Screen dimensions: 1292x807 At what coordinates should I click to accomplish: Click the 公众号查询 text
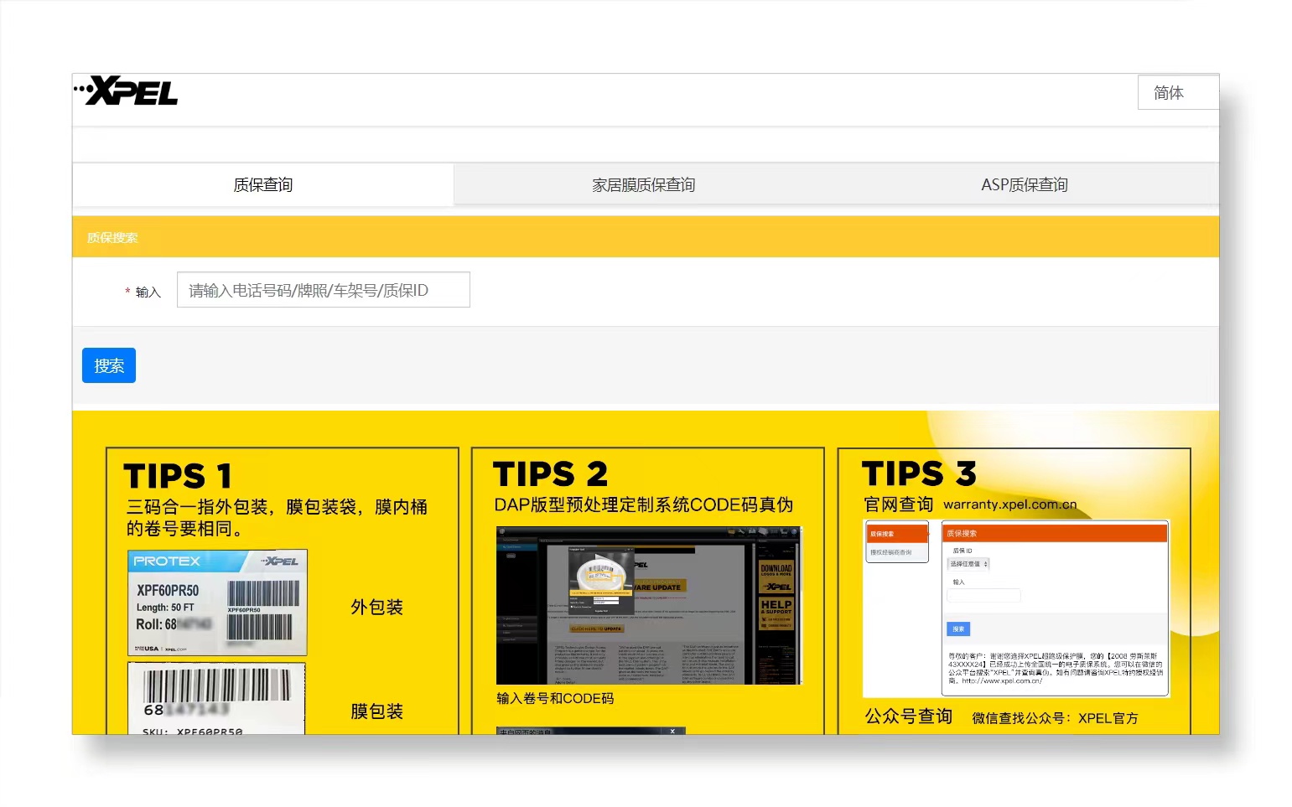(x=909, y=716)
